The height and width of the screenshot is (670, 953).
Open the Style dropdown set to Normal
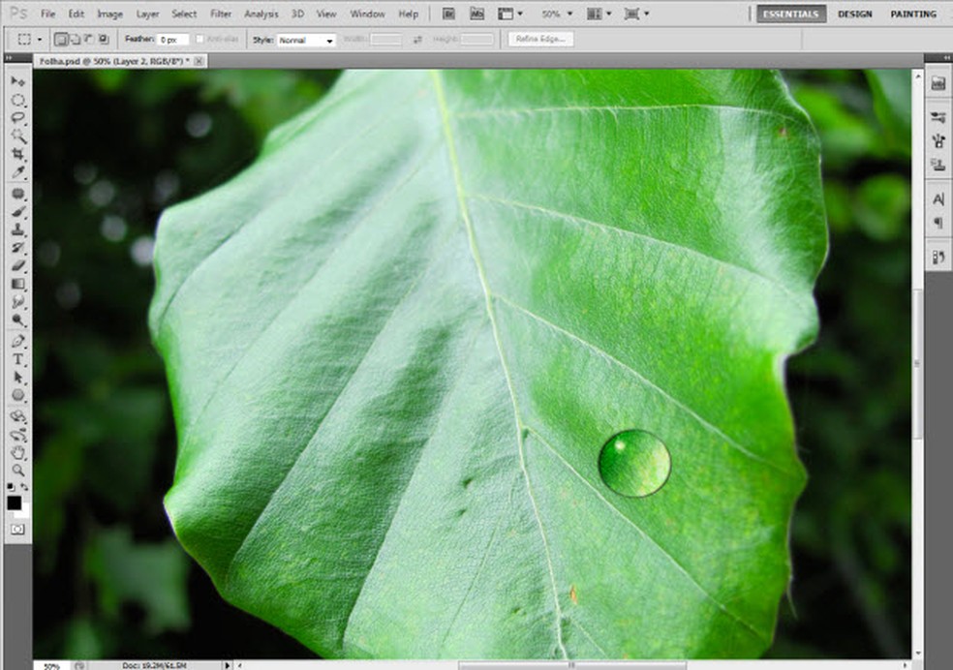[x=306, y=41]
